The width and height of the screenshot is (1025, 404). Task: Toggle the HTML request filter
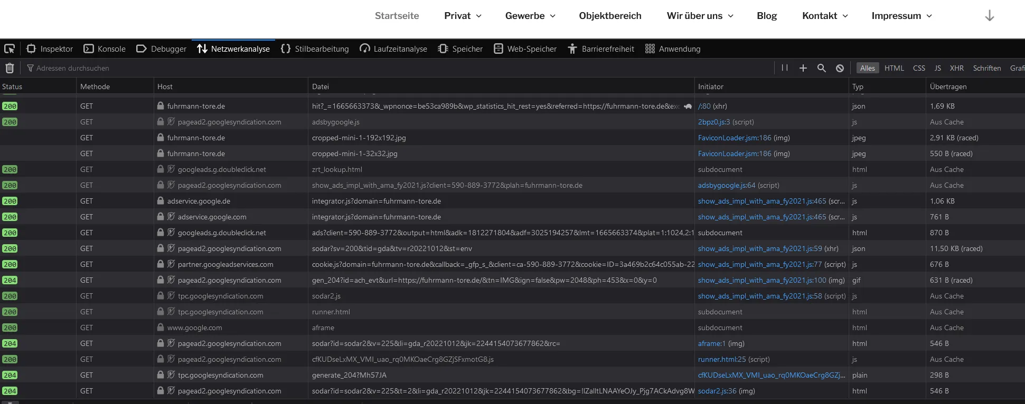pyautogui.click(x=894, y=68)
